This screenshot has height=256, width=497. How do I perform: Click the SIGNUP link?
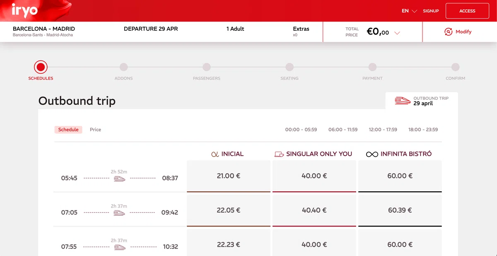coord(431,11)
